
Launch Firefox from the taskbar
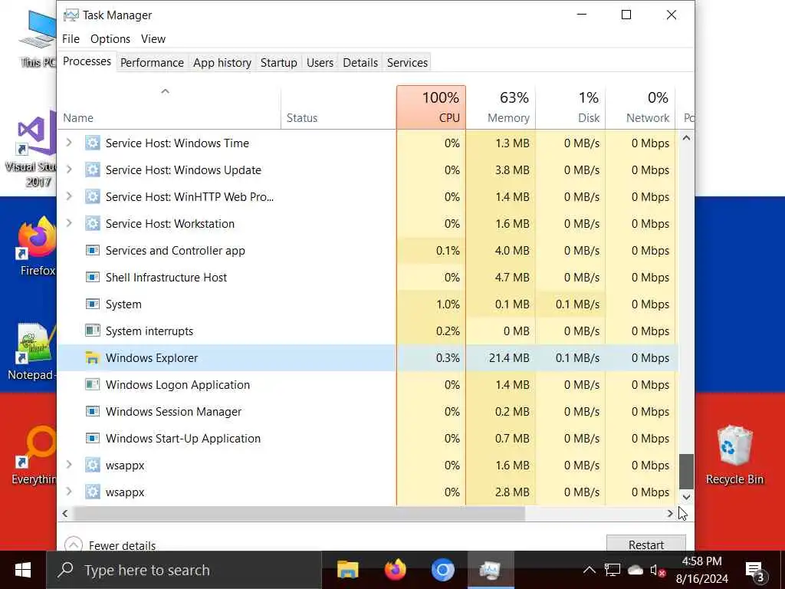click(395, 570)
